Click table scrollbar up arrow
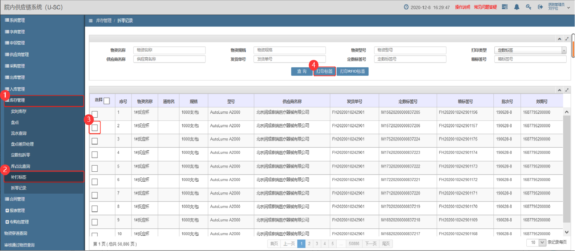 tap(567, 112)
